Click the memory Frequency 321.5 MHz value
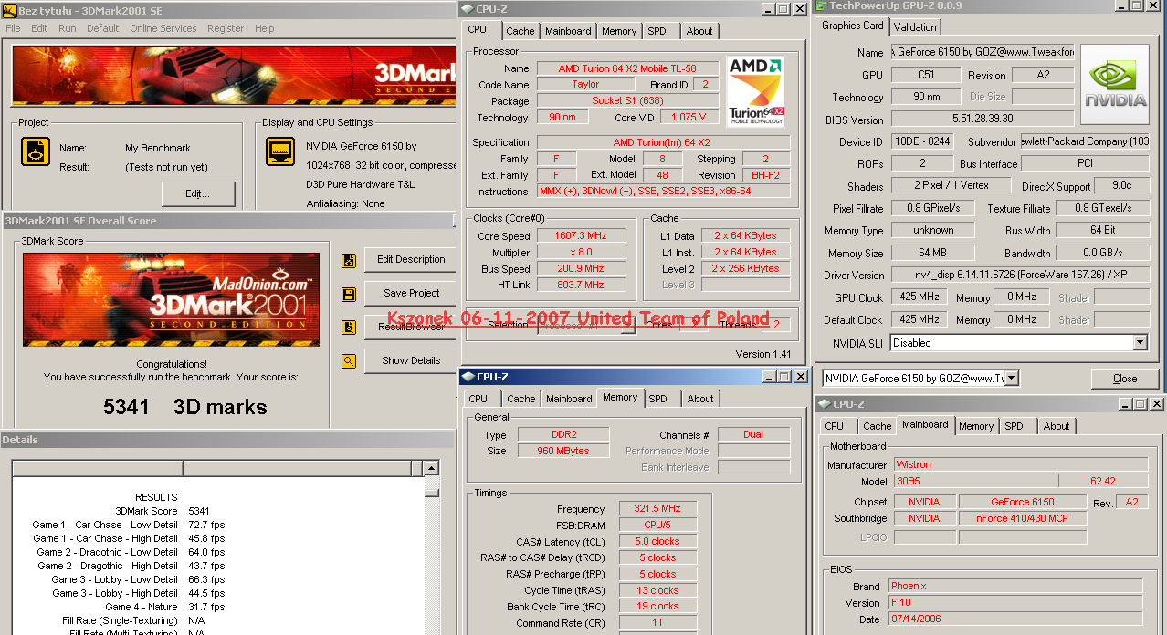Image resolution: width=1167 pixels, height=635 pixels. click(x=657, y=509)
